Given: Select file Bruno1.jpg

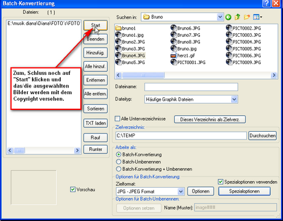Looking at the screenshot, I should click(x=129, y=35).
